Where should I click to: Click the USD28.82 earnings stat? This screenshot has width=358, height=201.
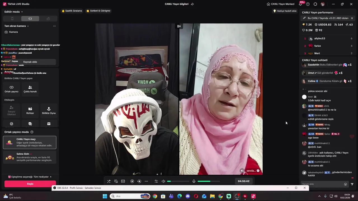323,25
